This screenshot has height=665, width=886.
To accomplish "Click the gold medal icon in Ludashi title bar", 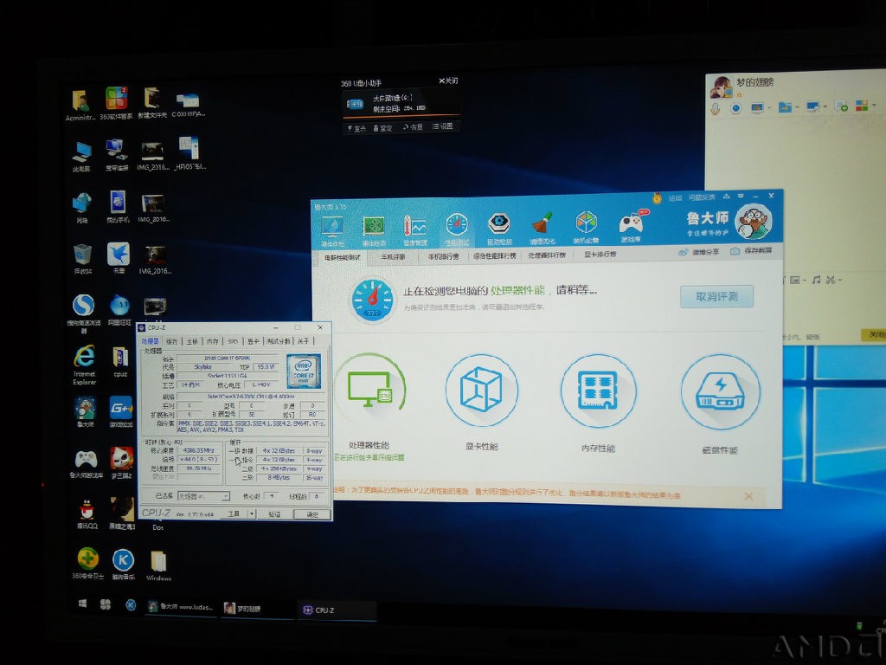I will coord(657,198).
